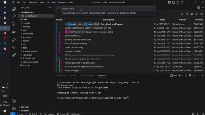The height and width of the screenshot is (115, 205).
Task: Open the Extensions view
Action: pyautogui.click(x=14, y=55)
